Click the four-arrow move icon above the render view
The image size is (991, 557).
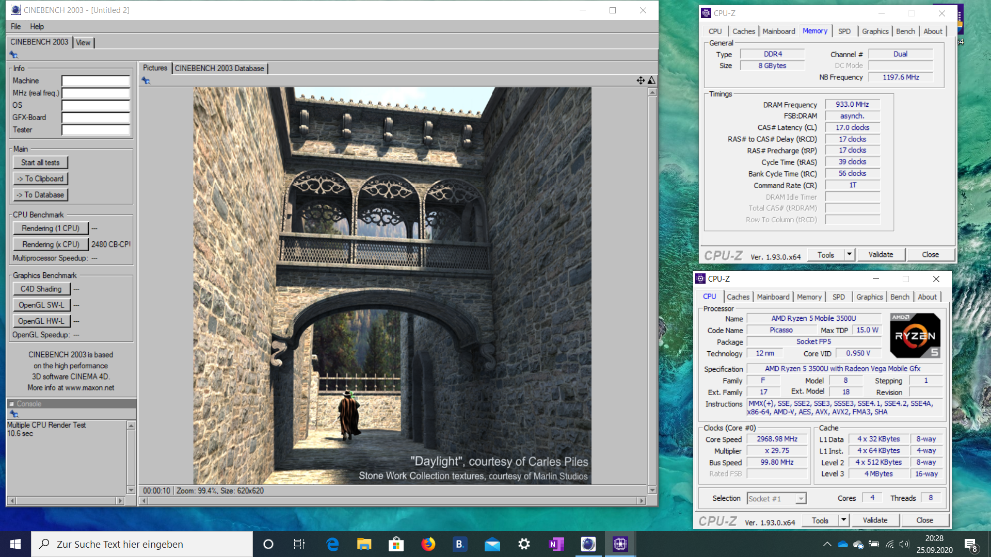(641, 80)
